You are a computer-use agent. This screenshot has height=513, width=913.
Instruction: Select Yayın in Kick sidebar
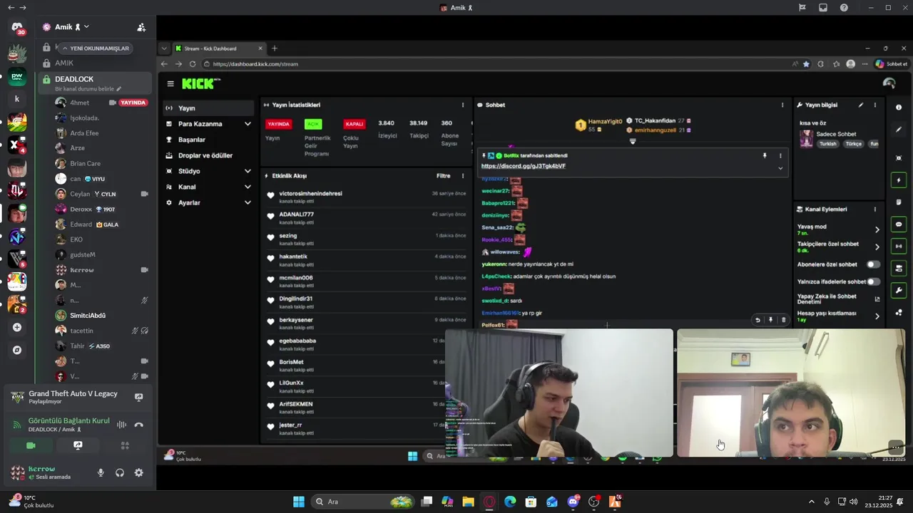(x=208, y=108)
